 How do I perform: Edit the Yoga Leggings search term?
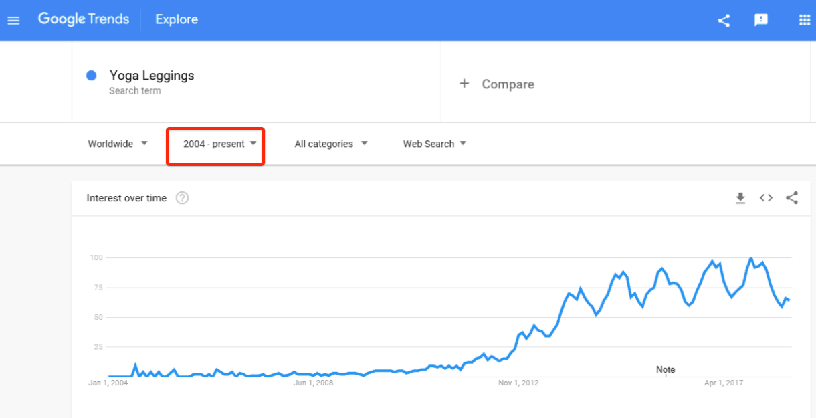(x=152, y=76)
